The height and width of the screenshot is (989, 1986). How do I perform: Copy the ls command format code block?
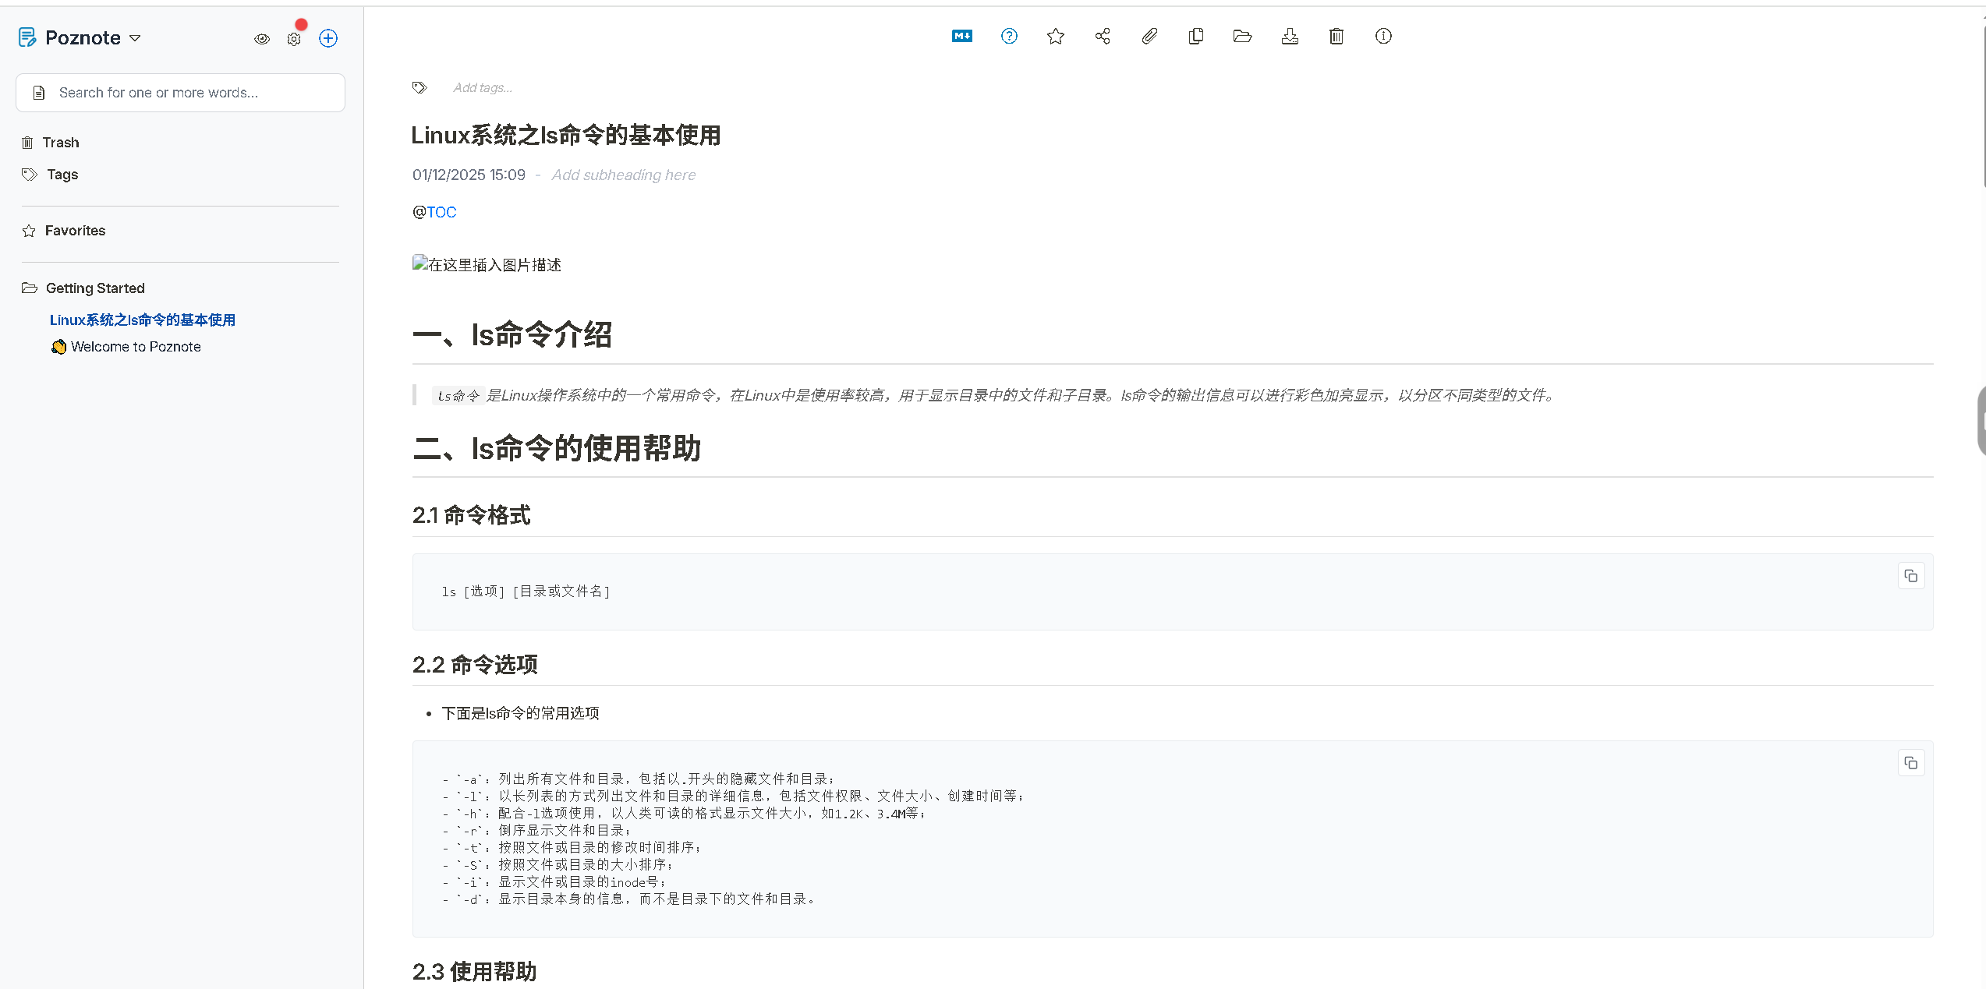coord(1911,576)
